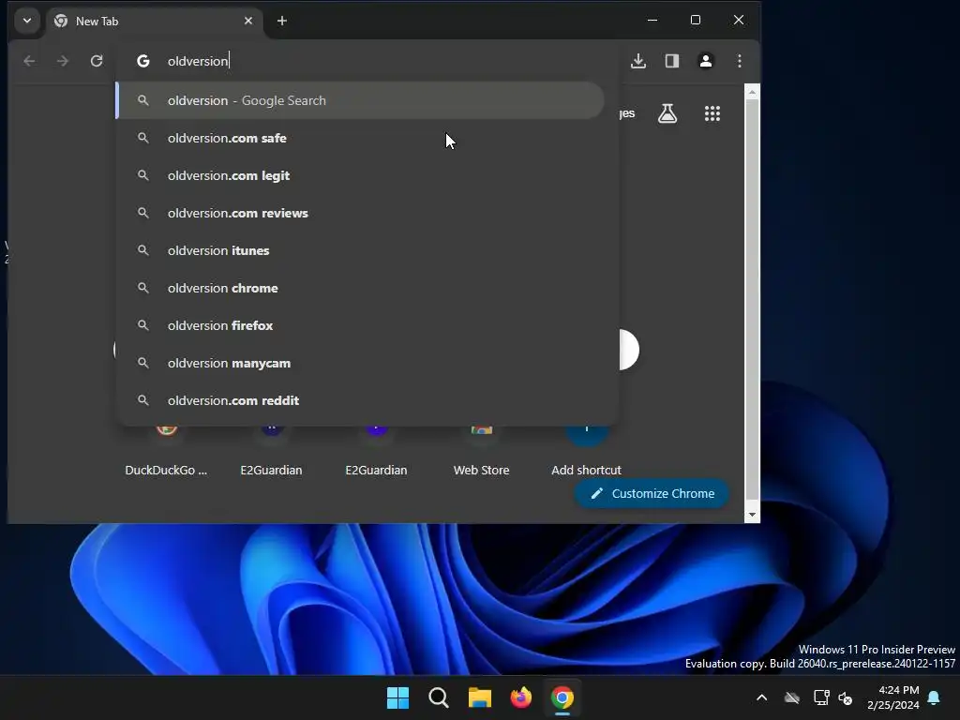This screenshot has height=720, width=960.
Task: Select the New Tab tab
Action: click(155, 22)
